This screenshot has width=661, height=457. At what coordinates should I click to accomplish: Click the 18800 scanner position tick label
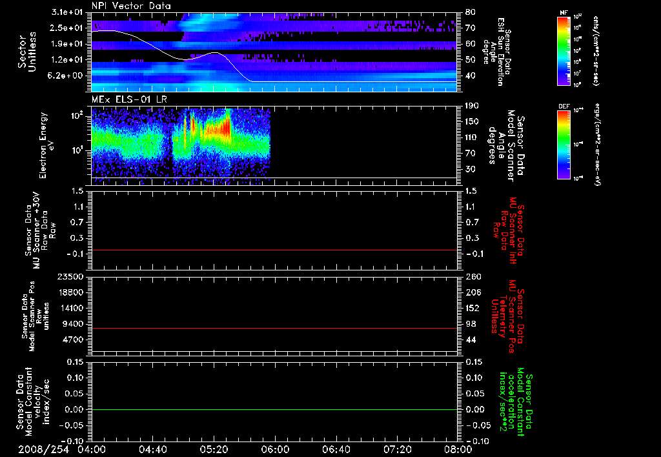[x=72, y=292]
